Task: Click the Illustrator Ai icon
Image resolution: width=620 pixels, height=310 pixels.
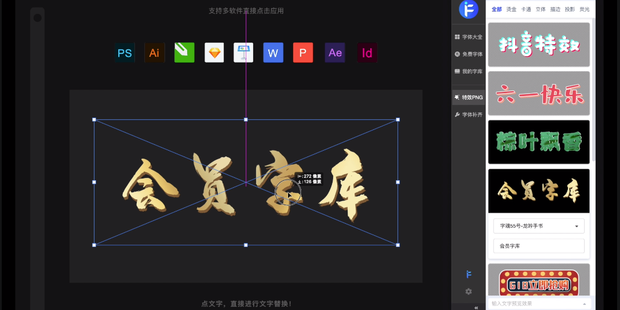Action: tap(154, 53)
